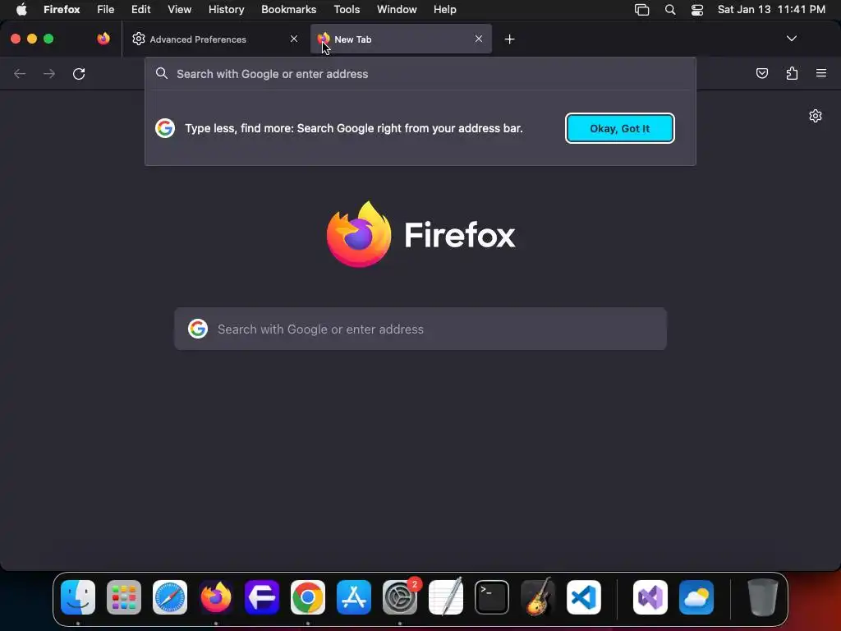This screenshot has height=631, width=841.
Task: Open the Tools menu
Action: click(347, 9)
